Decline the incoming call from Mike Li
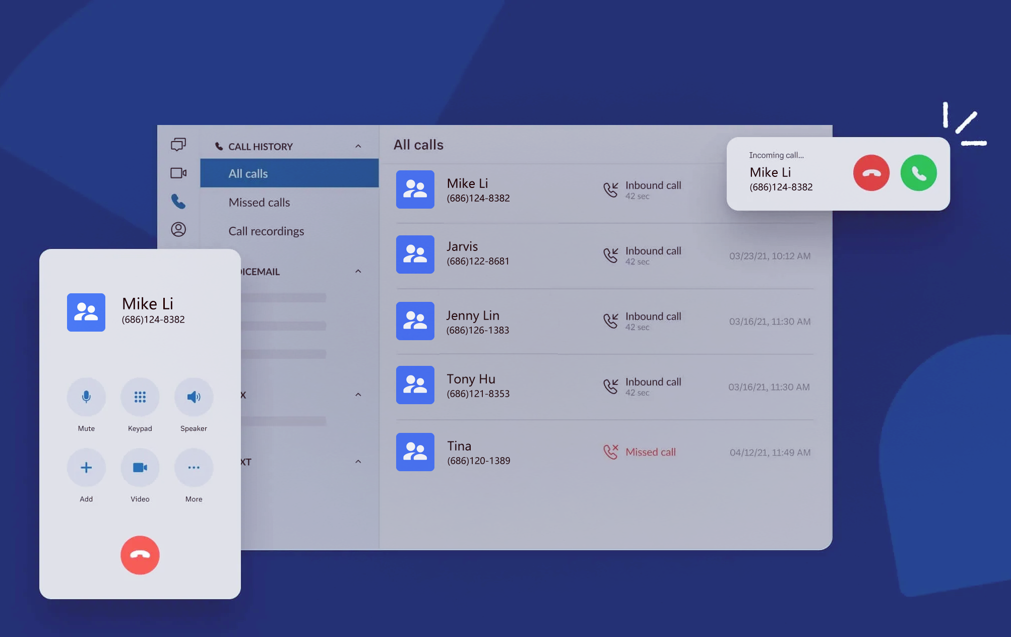The width and height of the screenshot is (1011, 637). pyautogui.click(x=871, y=173)
